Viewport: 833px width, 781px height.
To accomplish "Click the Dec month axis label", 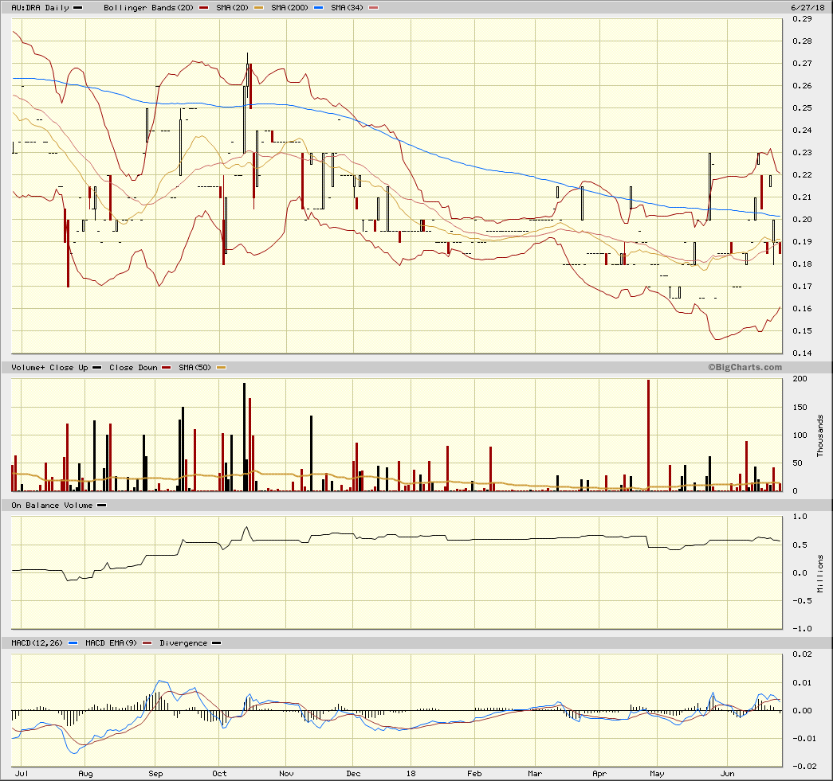I will click(x=353, y=774).
